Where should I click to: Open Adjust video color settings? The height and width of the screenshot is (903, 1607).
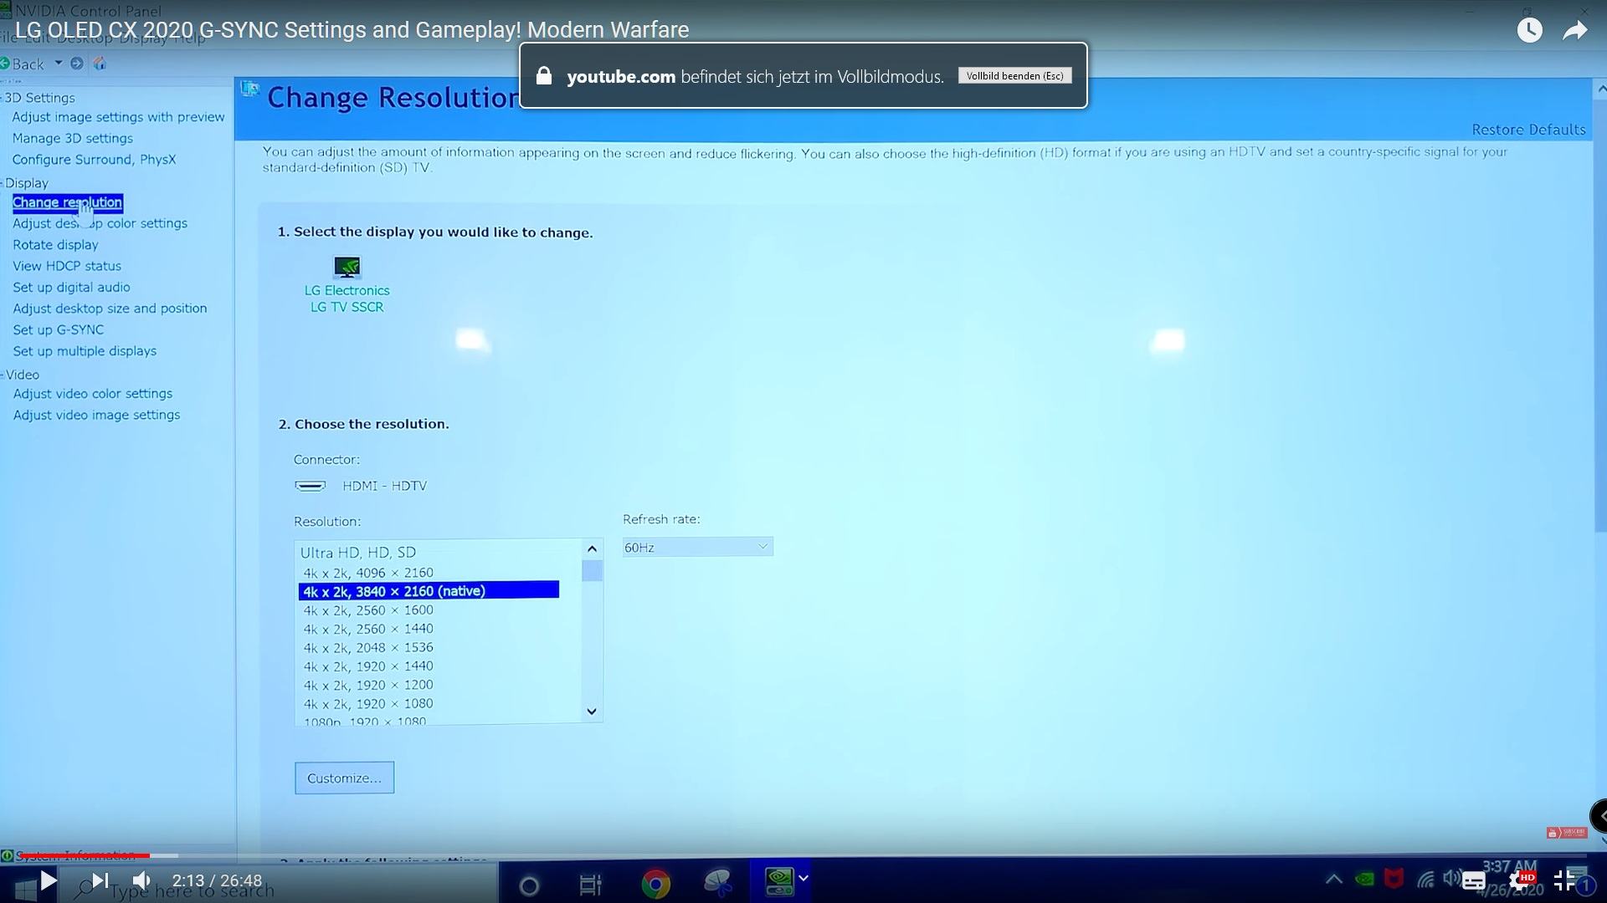pos(93,393)
